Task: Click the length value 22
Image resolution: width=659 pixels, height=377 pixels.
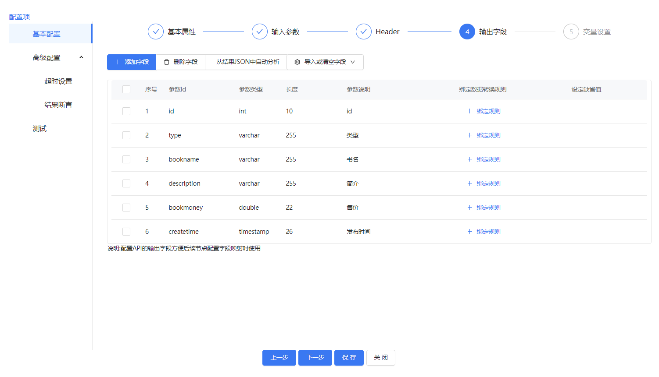Action: [x=289, y=208]
